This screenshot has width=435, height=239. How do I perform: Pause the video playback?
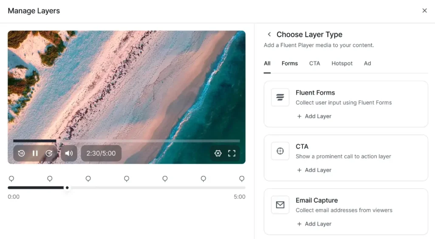click(35, 153)
